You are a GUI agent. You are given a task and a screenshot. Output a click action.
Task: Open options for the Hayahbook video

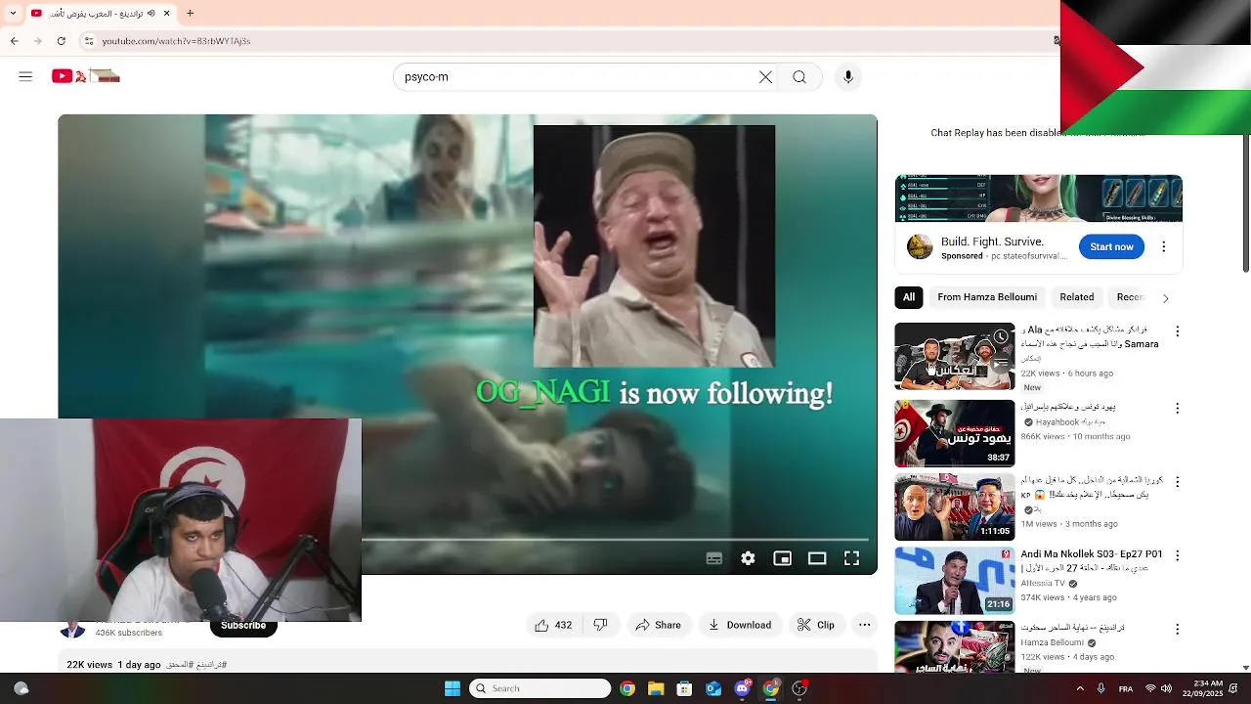(1177, 408)
